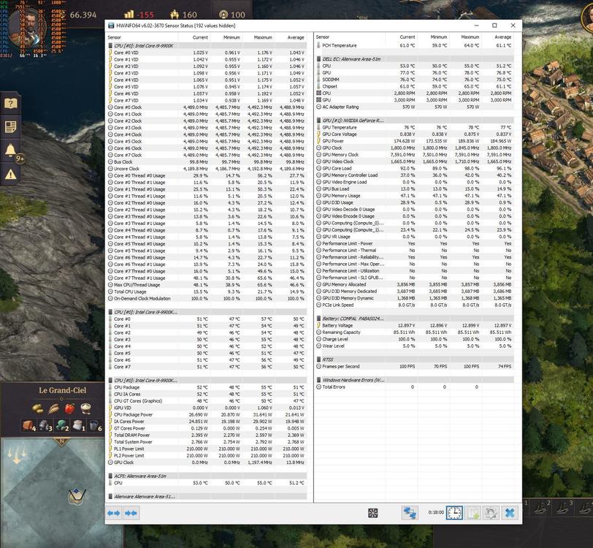The image size is (593, 548).
Task: Open the newspaper icon in the left sidebar
Action: 10,126
